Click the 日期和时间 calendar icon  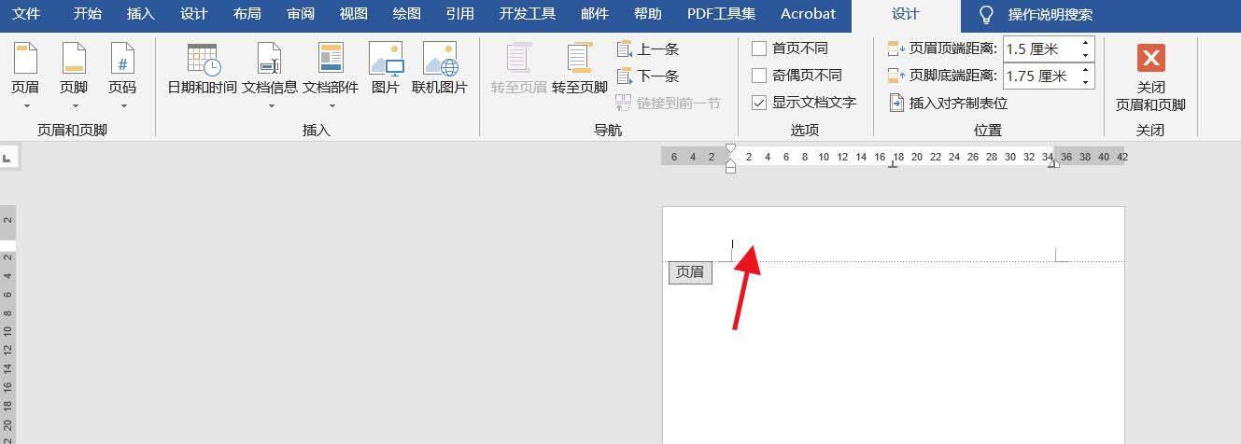[203, 59]
